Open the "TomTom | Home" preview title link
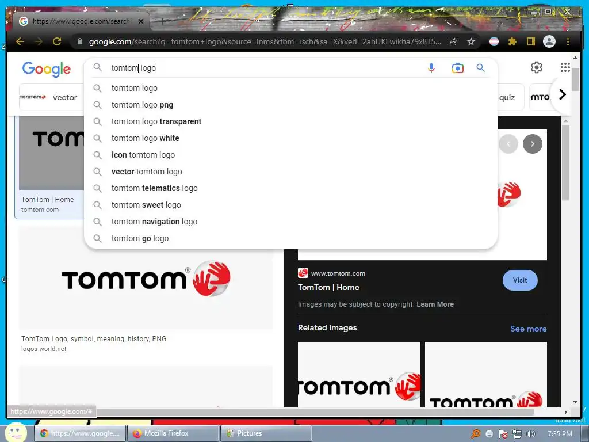The width and height of the screenshot is (589, 442). (328, 288)
